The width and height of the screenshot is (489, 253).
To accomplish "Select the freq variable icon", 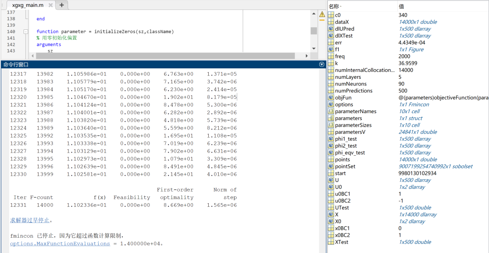I will (331, 57).
